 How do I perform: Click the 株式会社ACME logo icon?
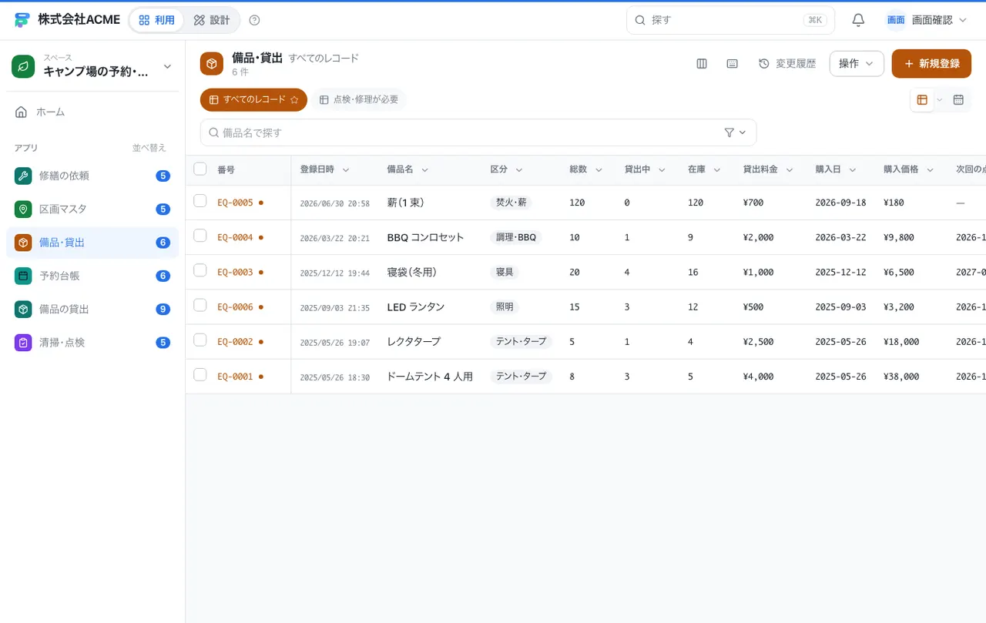tap(22, 20)
